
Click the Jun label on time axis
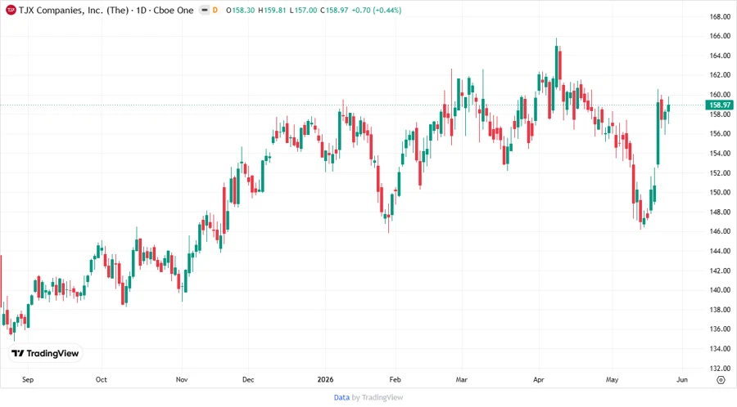(682, 379)
